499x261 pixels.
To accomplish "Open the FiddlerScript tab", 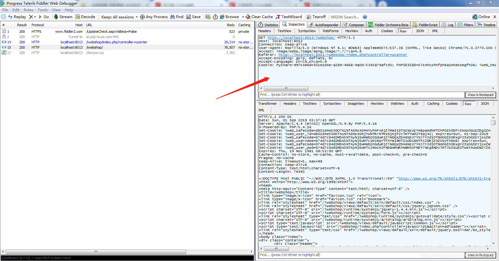I will tap(425, 25).
